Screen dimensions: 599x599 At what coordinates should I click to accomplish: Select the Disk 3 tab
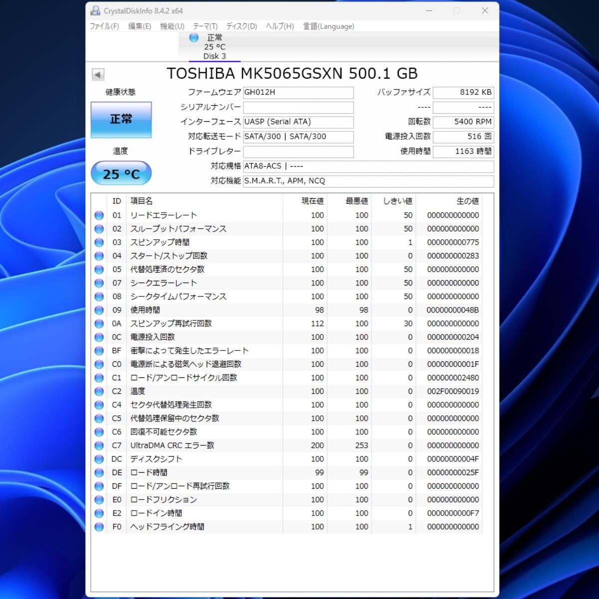214,56
